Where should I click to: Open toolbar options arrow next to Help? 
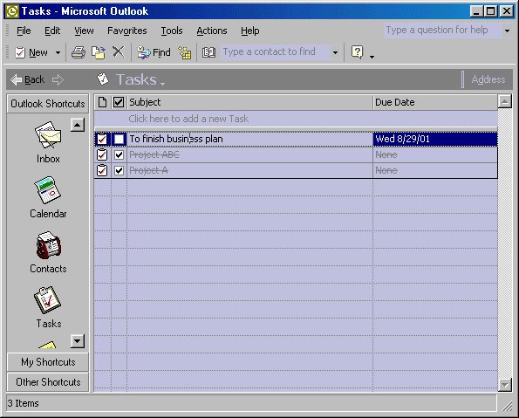pyautogui.click(x=372, y=57)
